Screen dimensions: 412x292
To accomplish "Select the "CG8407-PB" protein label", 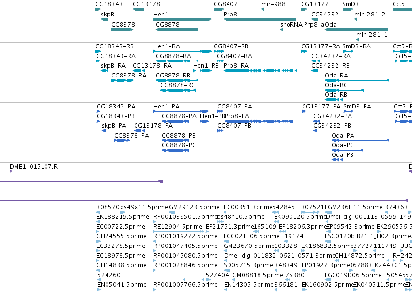I will pyautogui.click(x=234, y=126).
